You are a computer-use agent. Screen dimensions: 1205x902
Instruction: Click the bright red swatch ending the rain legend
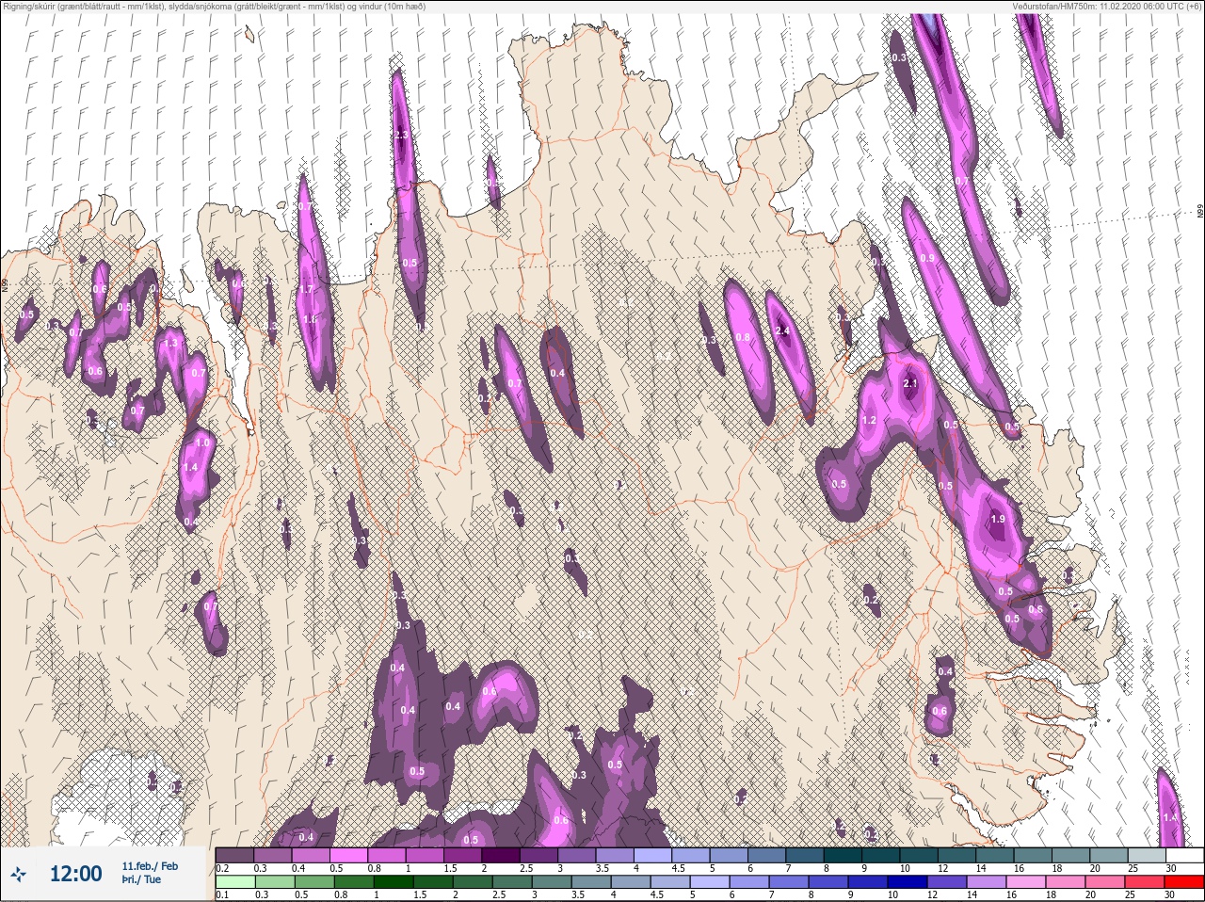click(x=1184, y=882)
